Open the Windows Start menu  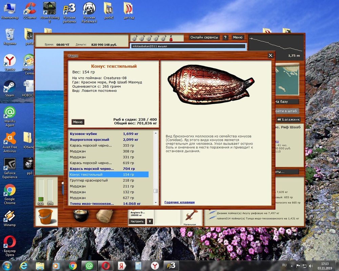[x=7, y=265]
